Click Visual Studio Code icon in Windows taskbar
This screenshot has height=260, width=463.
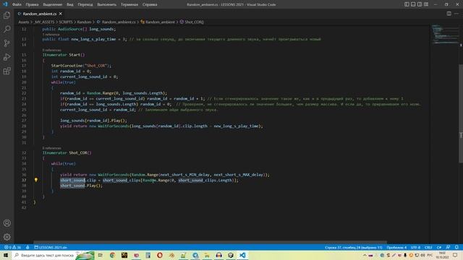coord(242,255)
